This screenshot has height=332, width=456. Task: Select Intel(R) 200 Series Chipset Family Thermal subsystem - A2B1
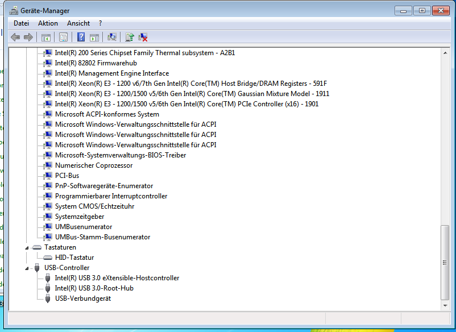[x=145, y=53]
